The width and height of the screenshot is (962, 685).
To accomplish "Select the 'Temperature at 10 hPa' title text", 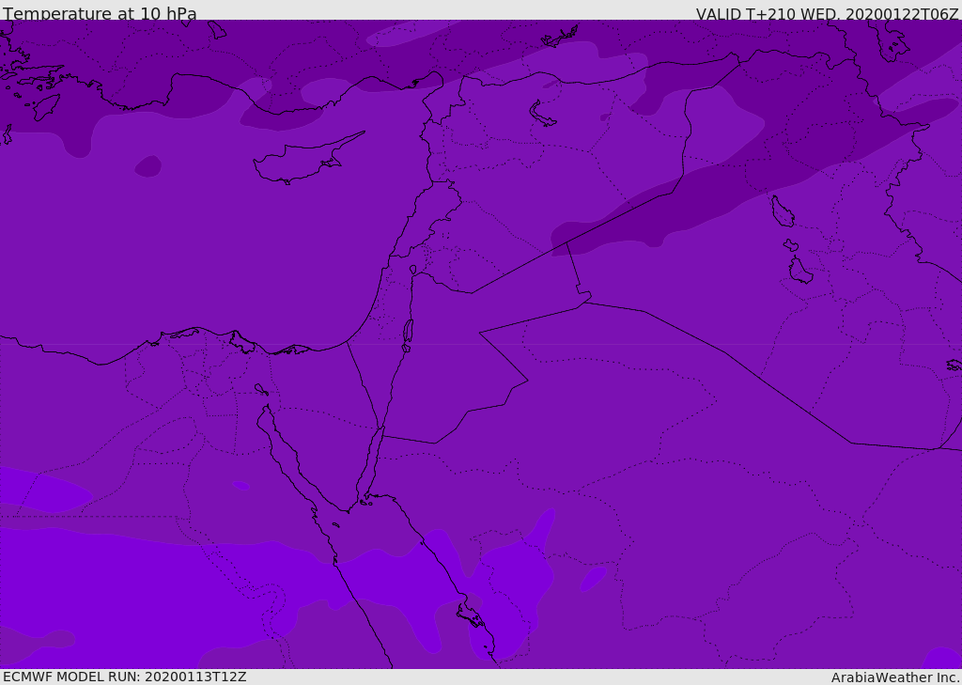I will 100,13.
